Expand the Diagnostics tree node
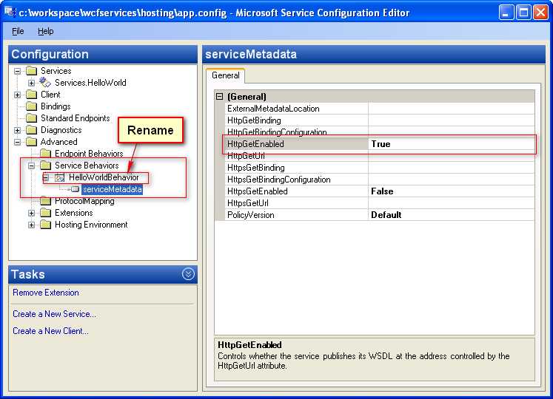The image size is (553, 399). 17,130
